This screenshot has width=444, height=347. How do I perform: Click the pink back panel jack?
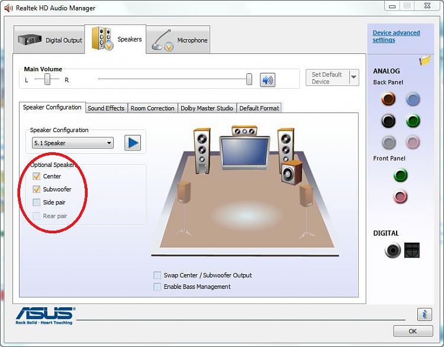point(413,142)
